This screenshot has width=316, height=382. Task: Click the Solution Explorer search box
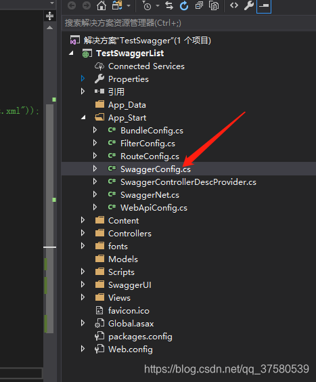pos(189,23)
